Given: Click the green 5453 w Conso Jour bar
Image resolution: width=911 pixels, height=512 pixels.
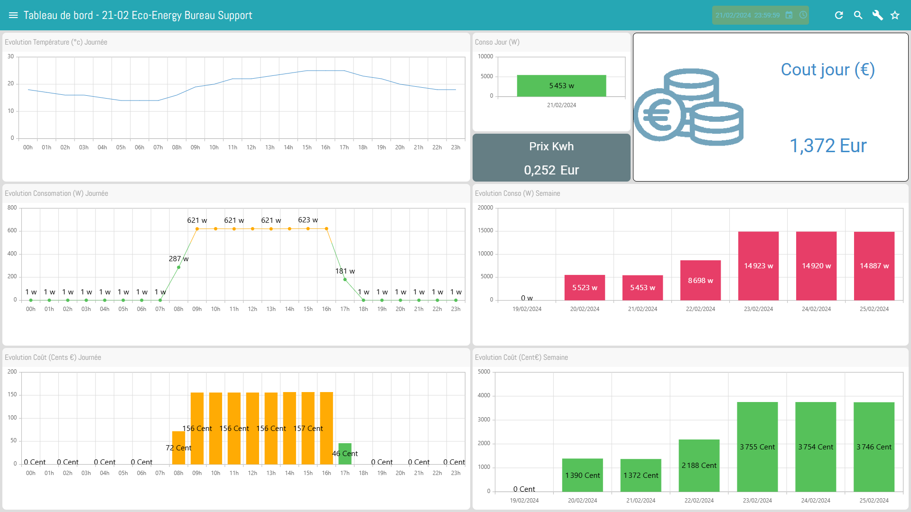Looking at the screenshot, I should click(x=561, y=86).
